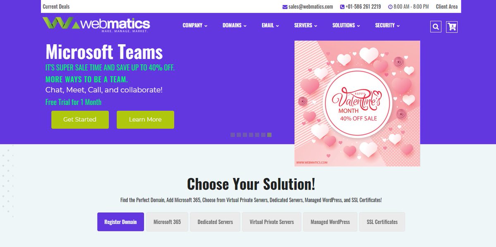Click the envelope icon beside sales email
The image size is (496, 247).
(x=285, y=7)
